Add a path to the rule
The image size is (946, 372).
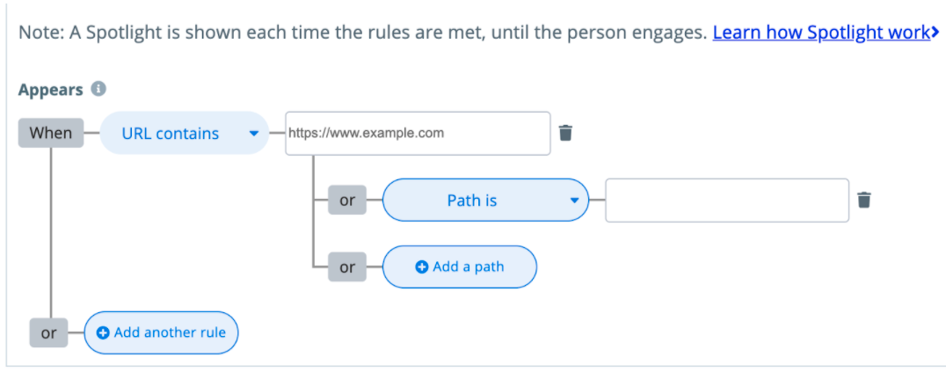click(x=460, y=267)
